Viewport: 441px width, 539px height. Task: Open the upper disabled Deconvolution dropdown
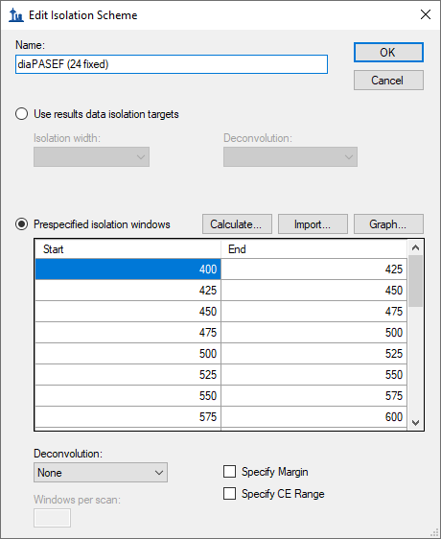[x=290, y=156]
